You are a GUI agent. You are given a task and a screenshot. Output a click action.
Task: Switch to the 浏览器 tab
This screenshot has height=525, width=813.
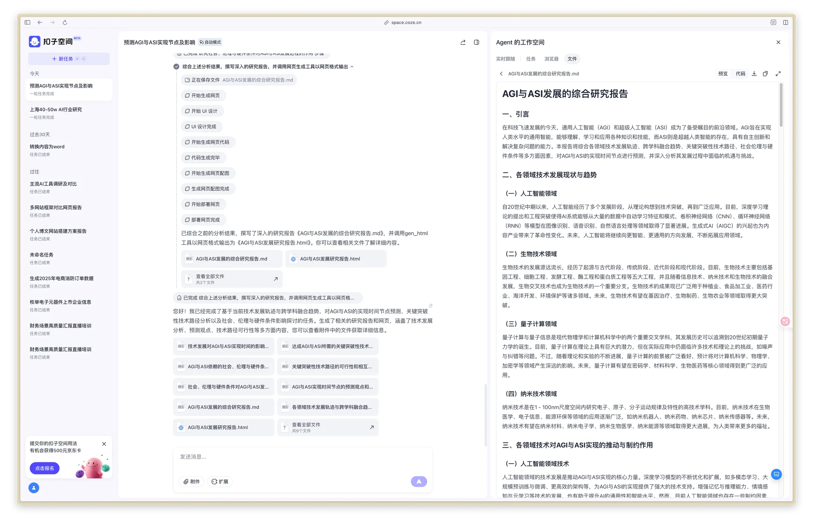[x=551, y=59]
